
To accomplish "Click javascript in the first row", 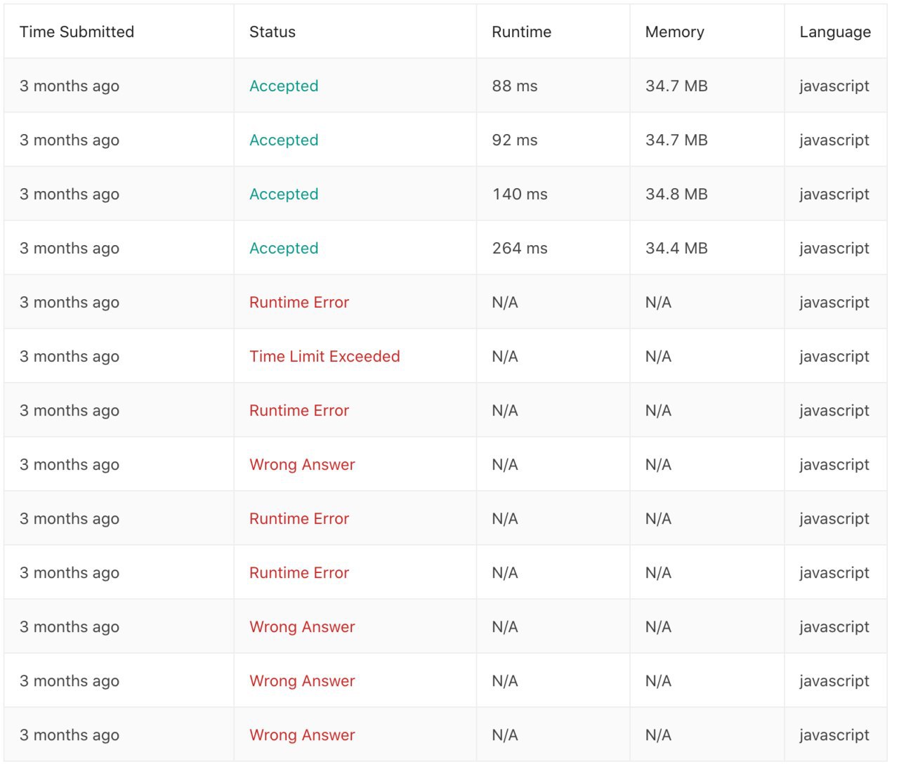I will (834, 86).
